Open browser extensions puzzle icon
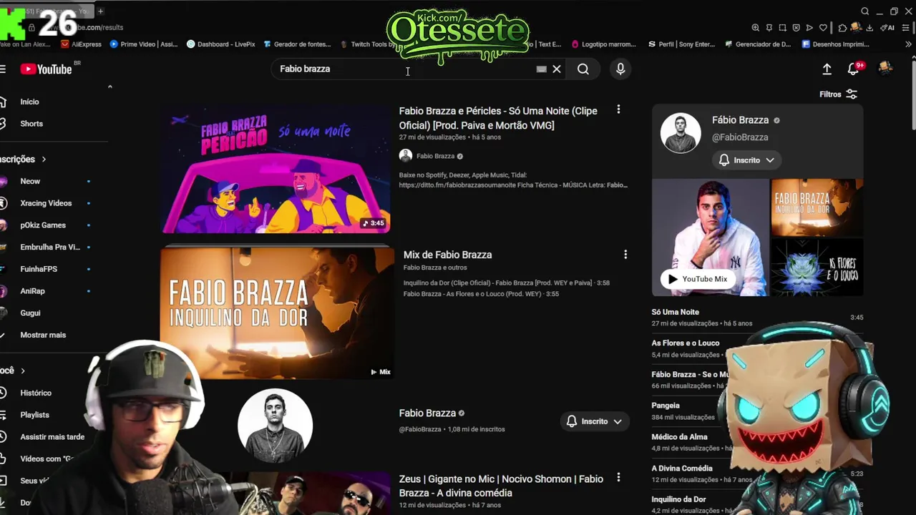Viewport: 916px width, 515px height. coord(843,27)
